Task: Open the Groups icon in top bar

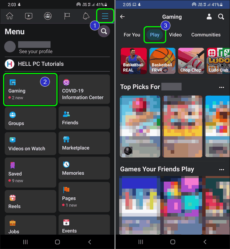Action: click(48, 16)
